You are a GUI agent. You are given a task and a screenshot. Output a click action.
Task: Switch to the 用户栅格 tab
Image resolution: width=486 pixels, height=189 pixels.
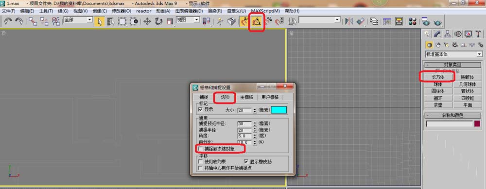[x=270, y=97]
